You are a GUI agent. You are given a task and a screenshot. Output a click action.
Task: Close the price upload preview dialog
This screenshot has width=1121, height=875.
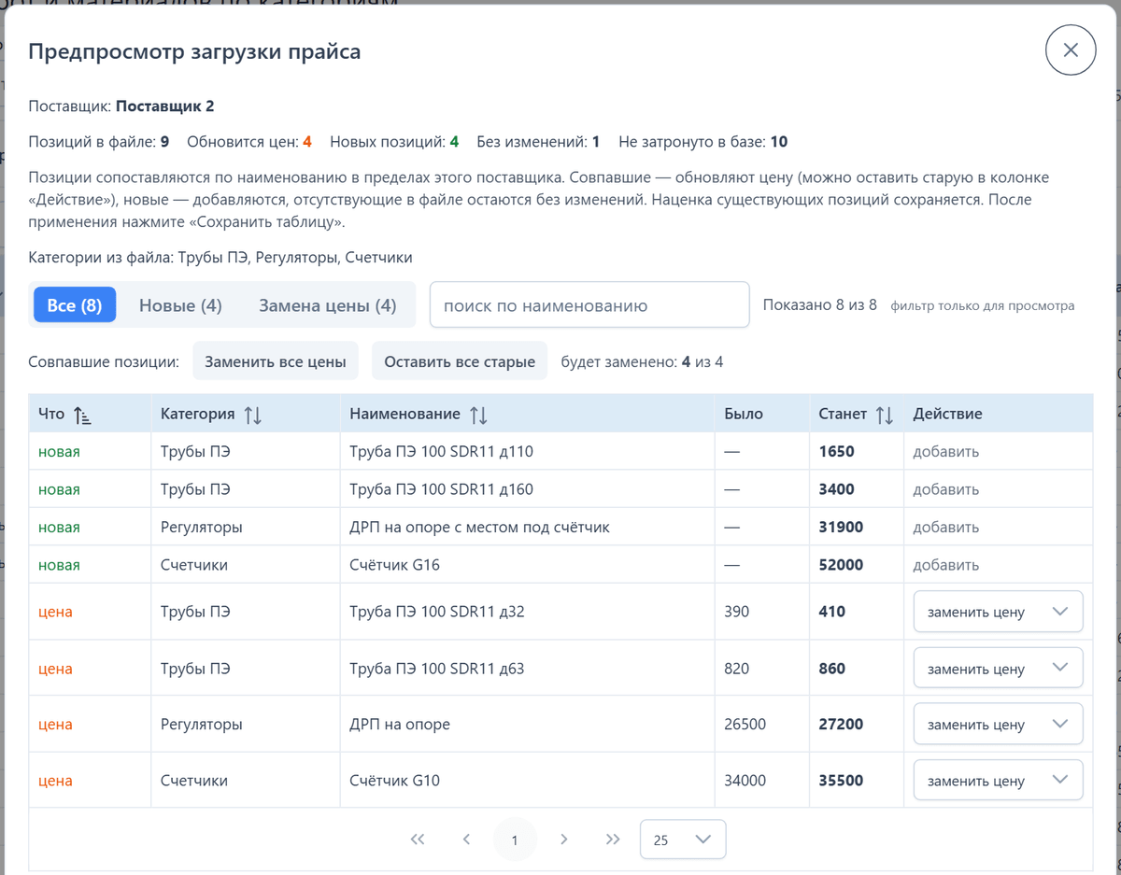tap(1071, 50)
